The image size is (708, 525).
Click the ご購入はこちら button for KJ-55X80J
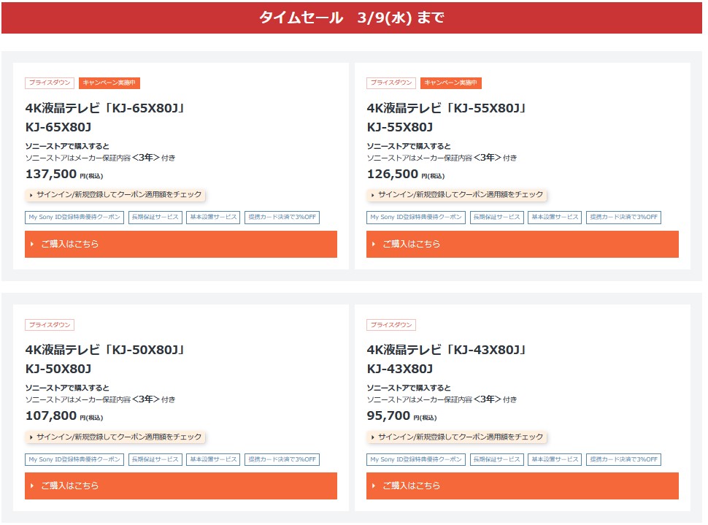click(x=522, y=244)
